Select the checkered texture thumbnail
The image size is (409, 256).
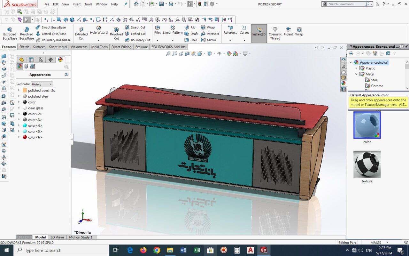[367, 164]
